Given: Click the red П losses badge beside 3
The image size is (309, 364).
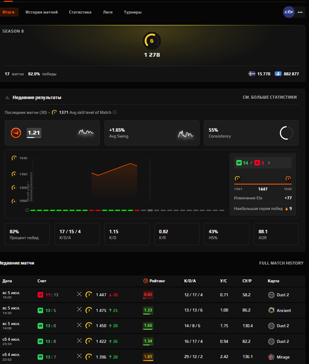Looking at the screenshot, I should [257, 163].
